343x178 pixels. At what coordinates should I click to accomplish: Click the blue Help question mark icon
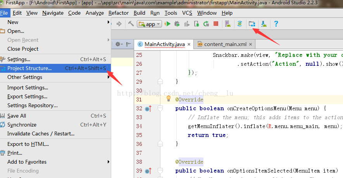276,24
